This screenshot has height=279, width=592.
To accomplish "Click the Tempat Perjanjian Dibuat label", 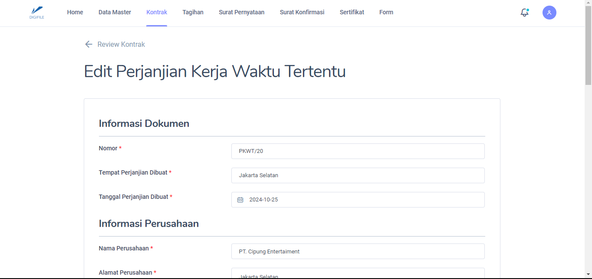I will (x=135, y=172).
